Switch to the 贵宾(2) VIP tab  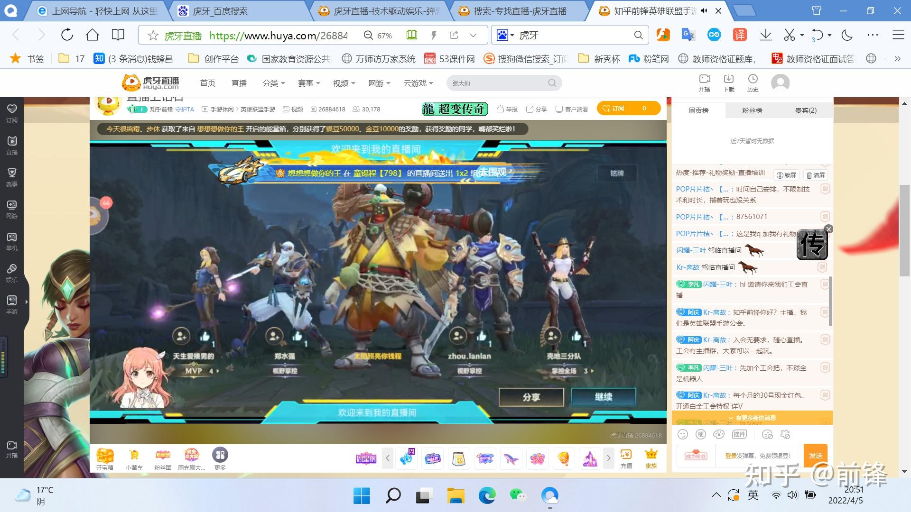pyautogui.click(x=806, y=110)
